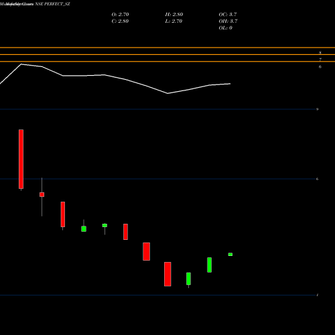
Task: Select the lowest large red candle
Action: [x=167, y=274]
